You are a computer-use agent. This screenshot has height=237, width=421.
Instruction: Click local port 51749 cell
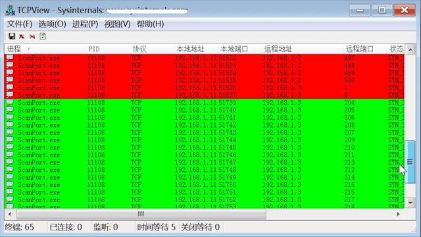(x=228, y=177)
